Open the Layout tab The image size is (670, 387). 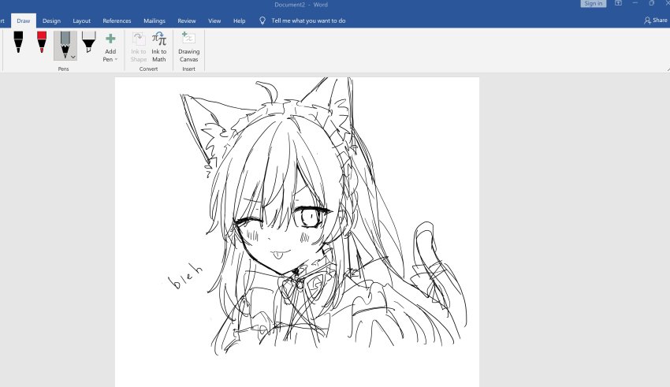(82, 20)
